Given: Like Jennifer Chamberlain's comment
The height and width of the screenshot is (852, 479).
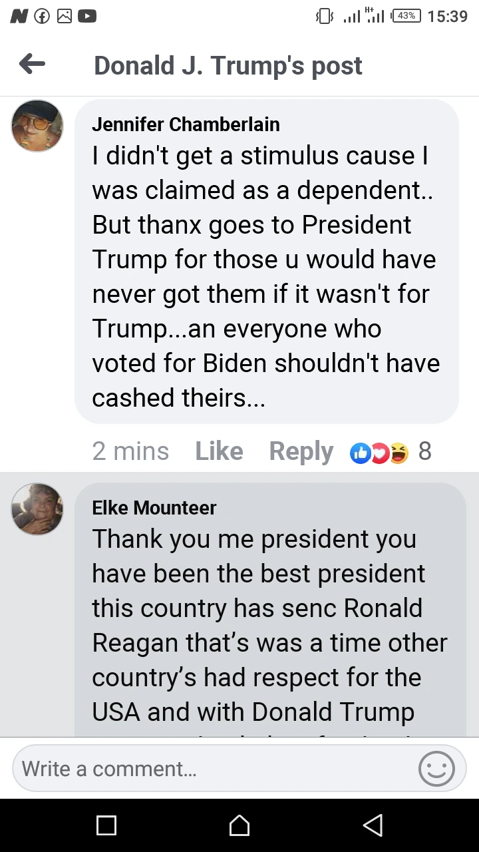Looking at the screenshot, I should [219, 451].
